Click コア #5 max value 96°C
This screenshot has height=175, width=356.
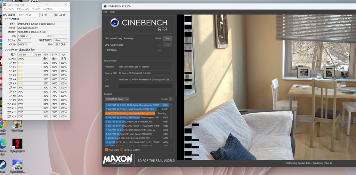pos(55,83)
